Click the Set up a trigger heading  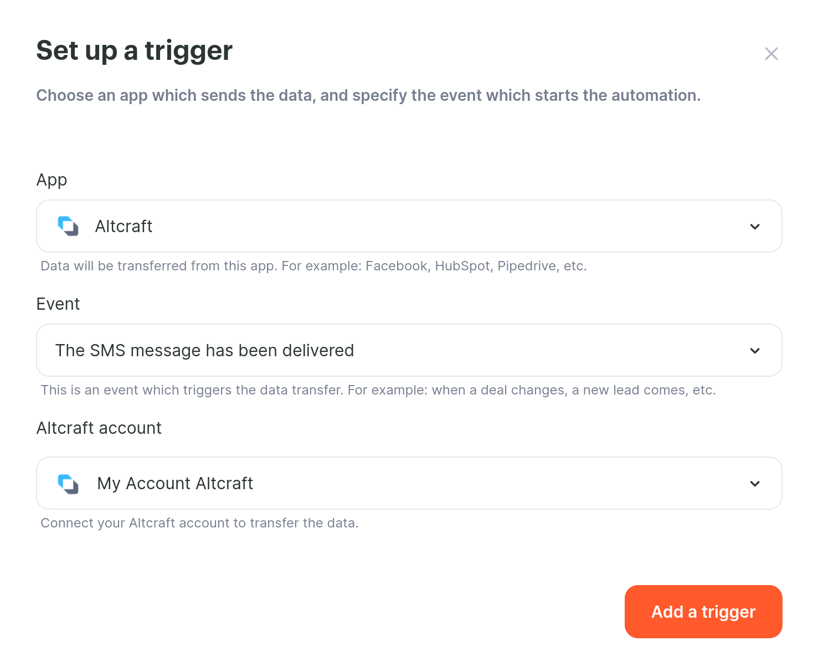[135, 51]
